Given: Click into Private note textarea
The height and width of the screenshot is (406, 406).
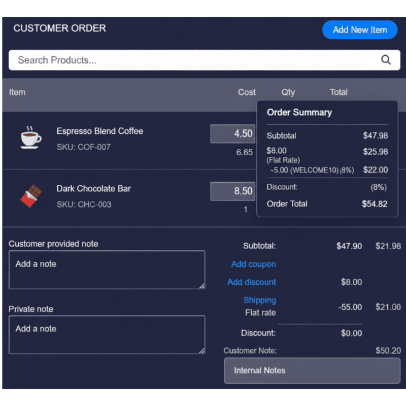Looking at the screenshot, I should 107,334.
